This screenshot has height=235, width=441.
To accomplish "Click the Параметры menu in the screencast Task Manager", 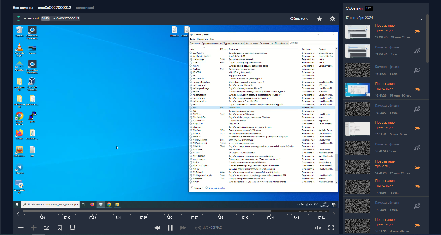I will (x=202, y=39).
